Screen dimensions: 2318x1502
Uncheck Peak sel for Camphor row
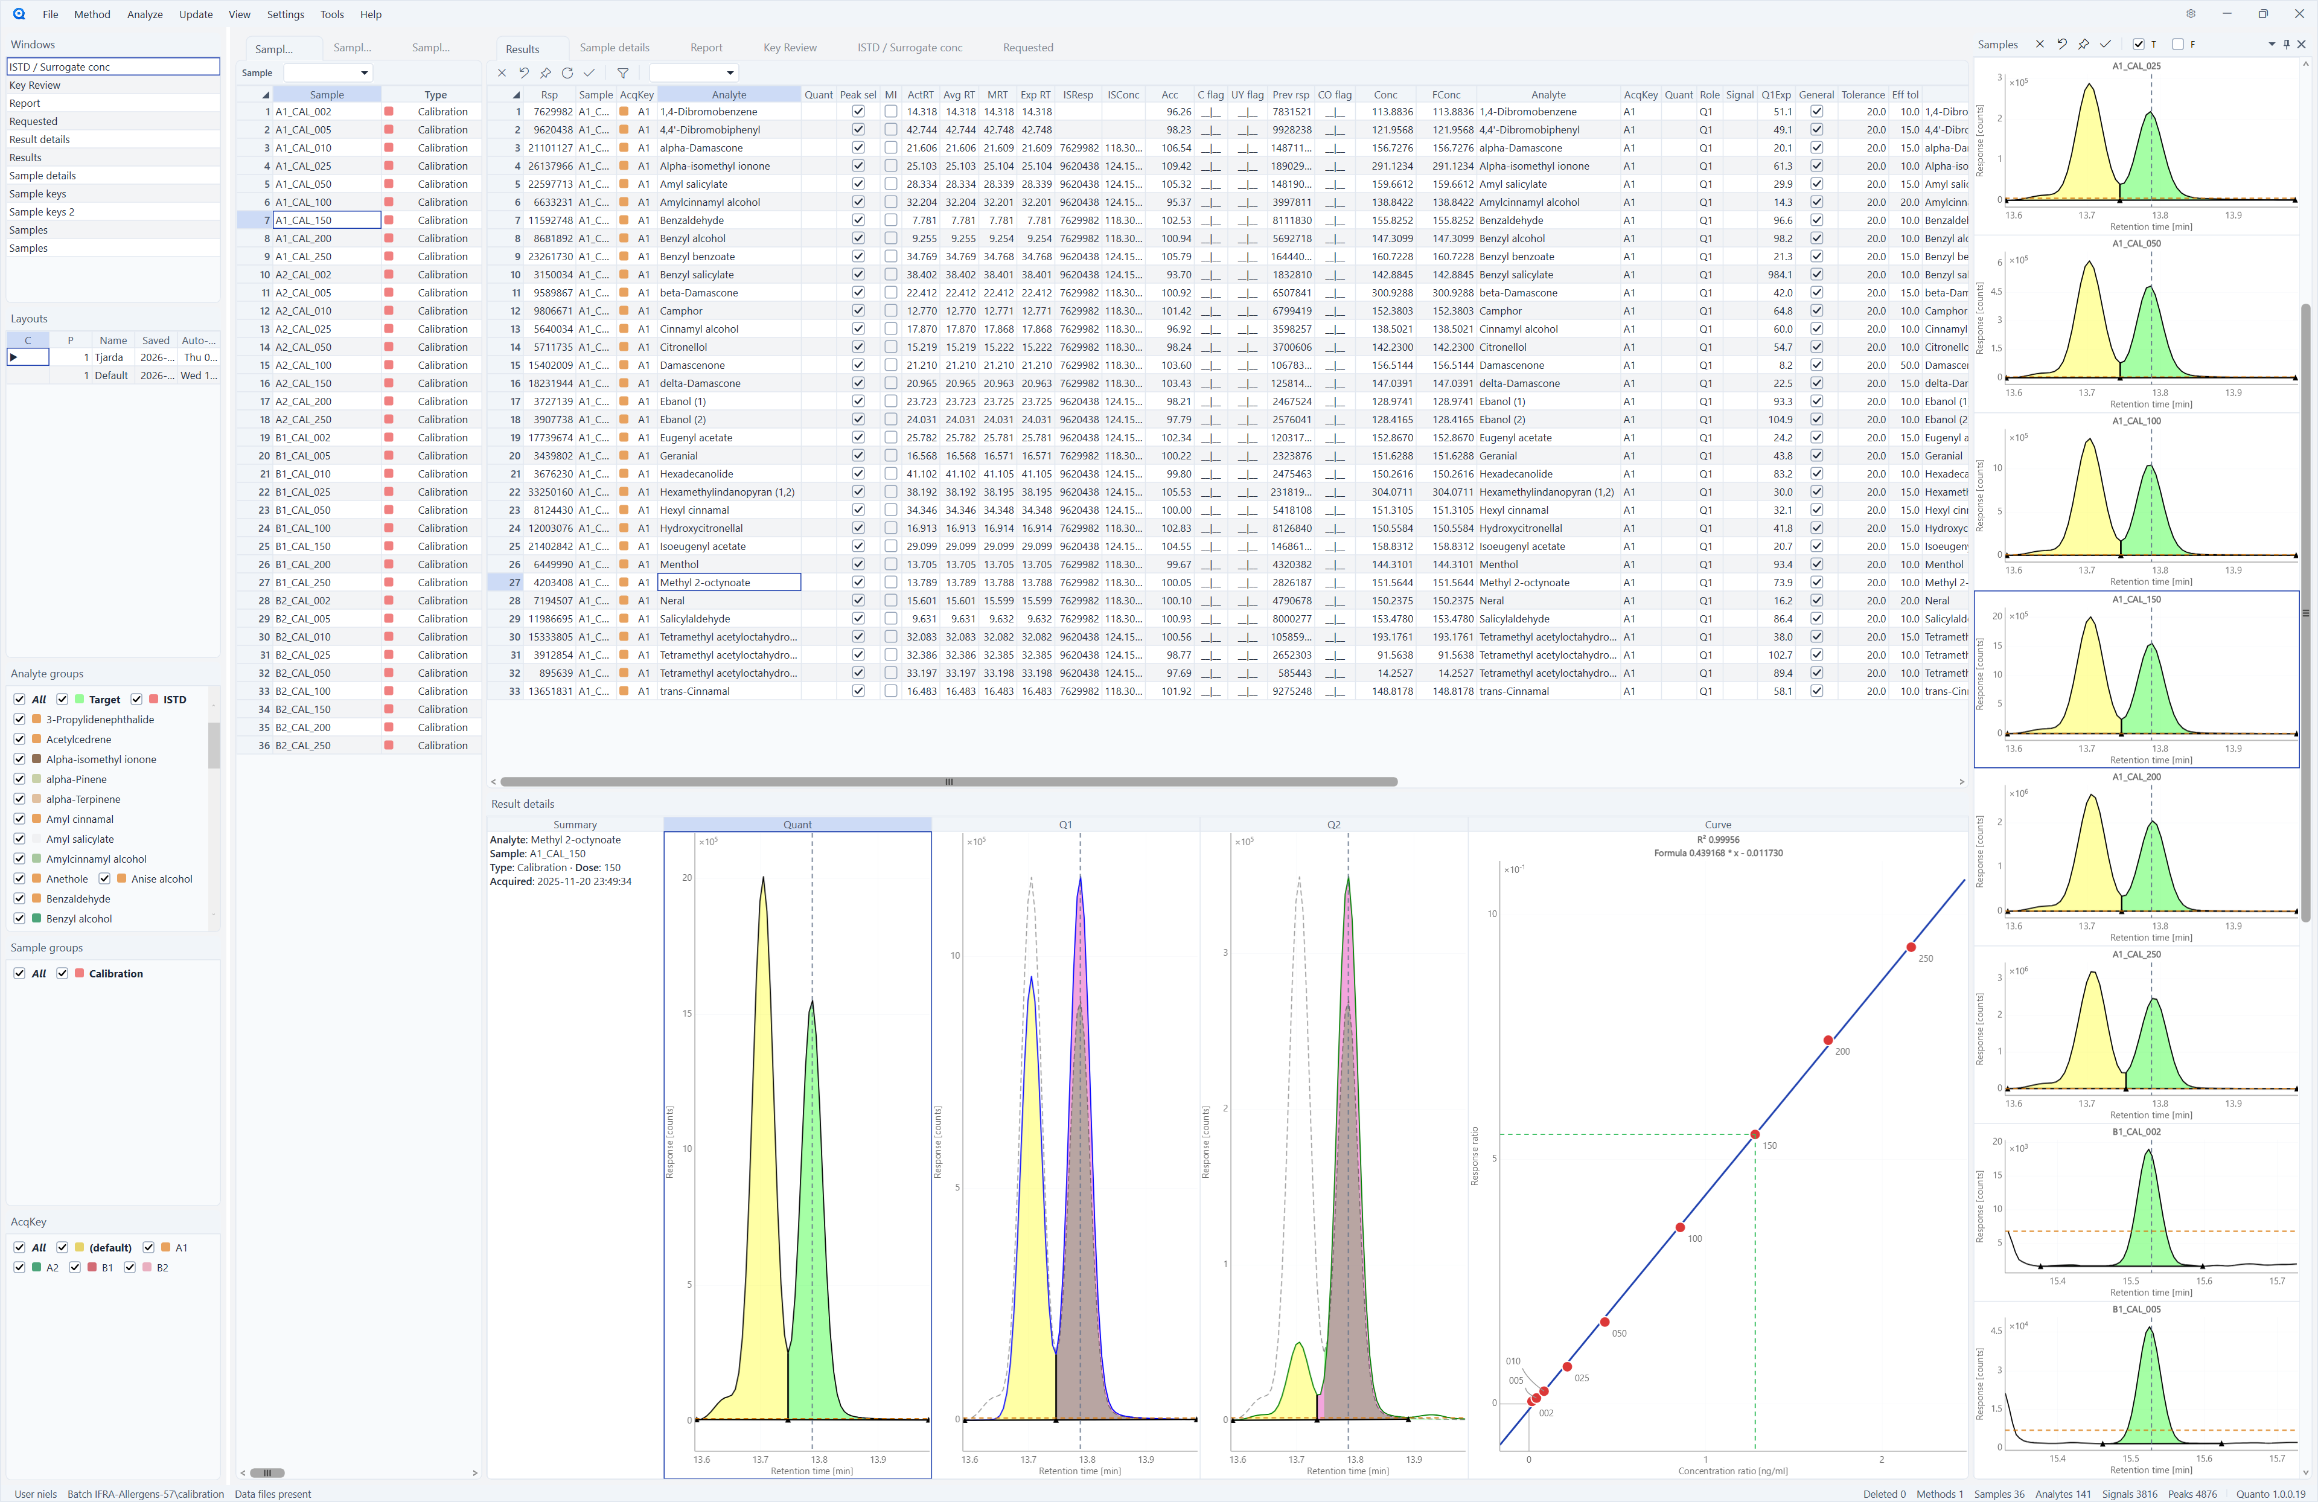click(x=858, y=312)
